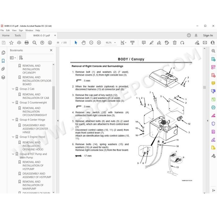Toggle the Layers panel icon
The width and height of the screenshot is (217, 217).
click(x=3, y=77)
